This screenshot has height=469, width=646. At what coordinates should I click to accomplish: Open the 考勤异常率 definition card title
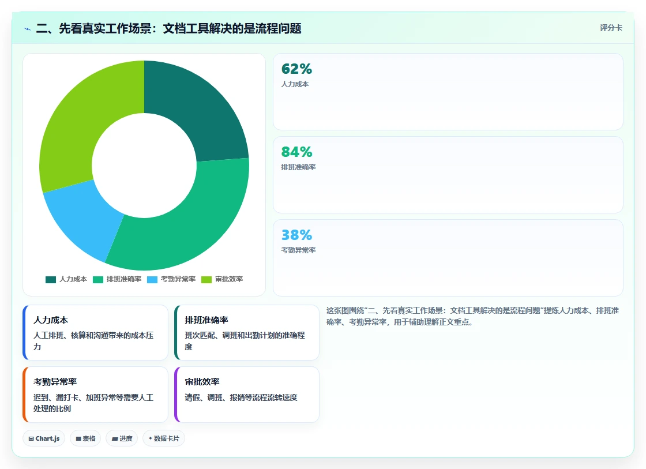[x=55, y=382]
